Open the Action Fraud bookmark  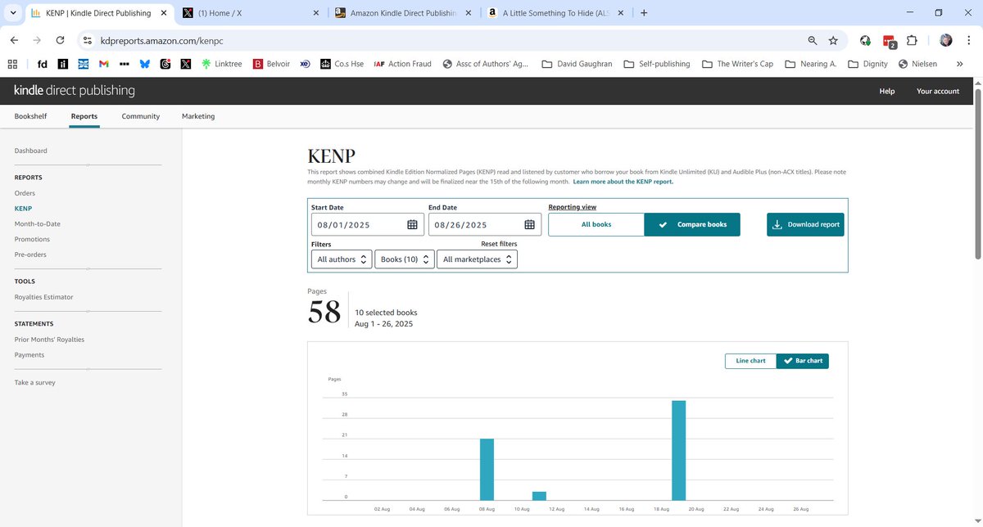(402, 63)
